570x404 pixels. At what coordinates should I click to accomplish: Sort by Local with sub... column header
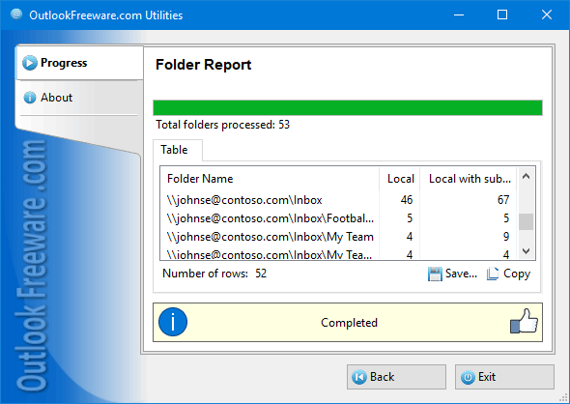469,179
